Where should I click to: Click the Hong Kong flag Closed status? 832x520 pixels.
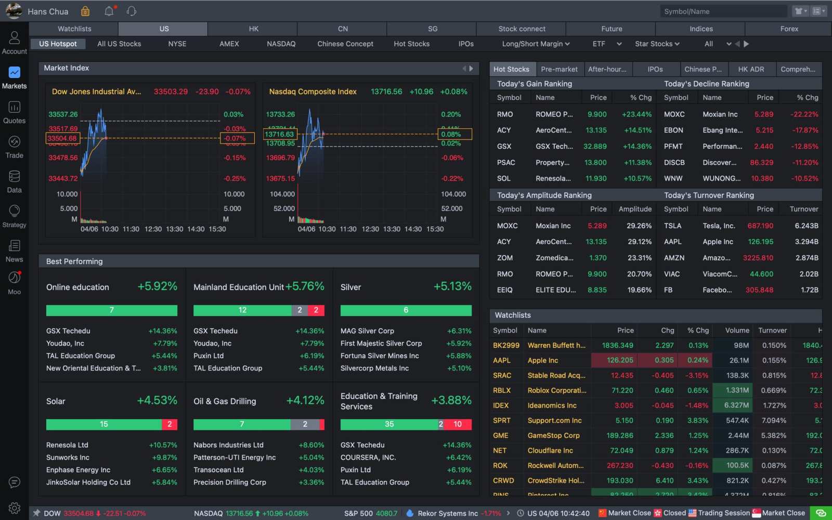[670, 513]
